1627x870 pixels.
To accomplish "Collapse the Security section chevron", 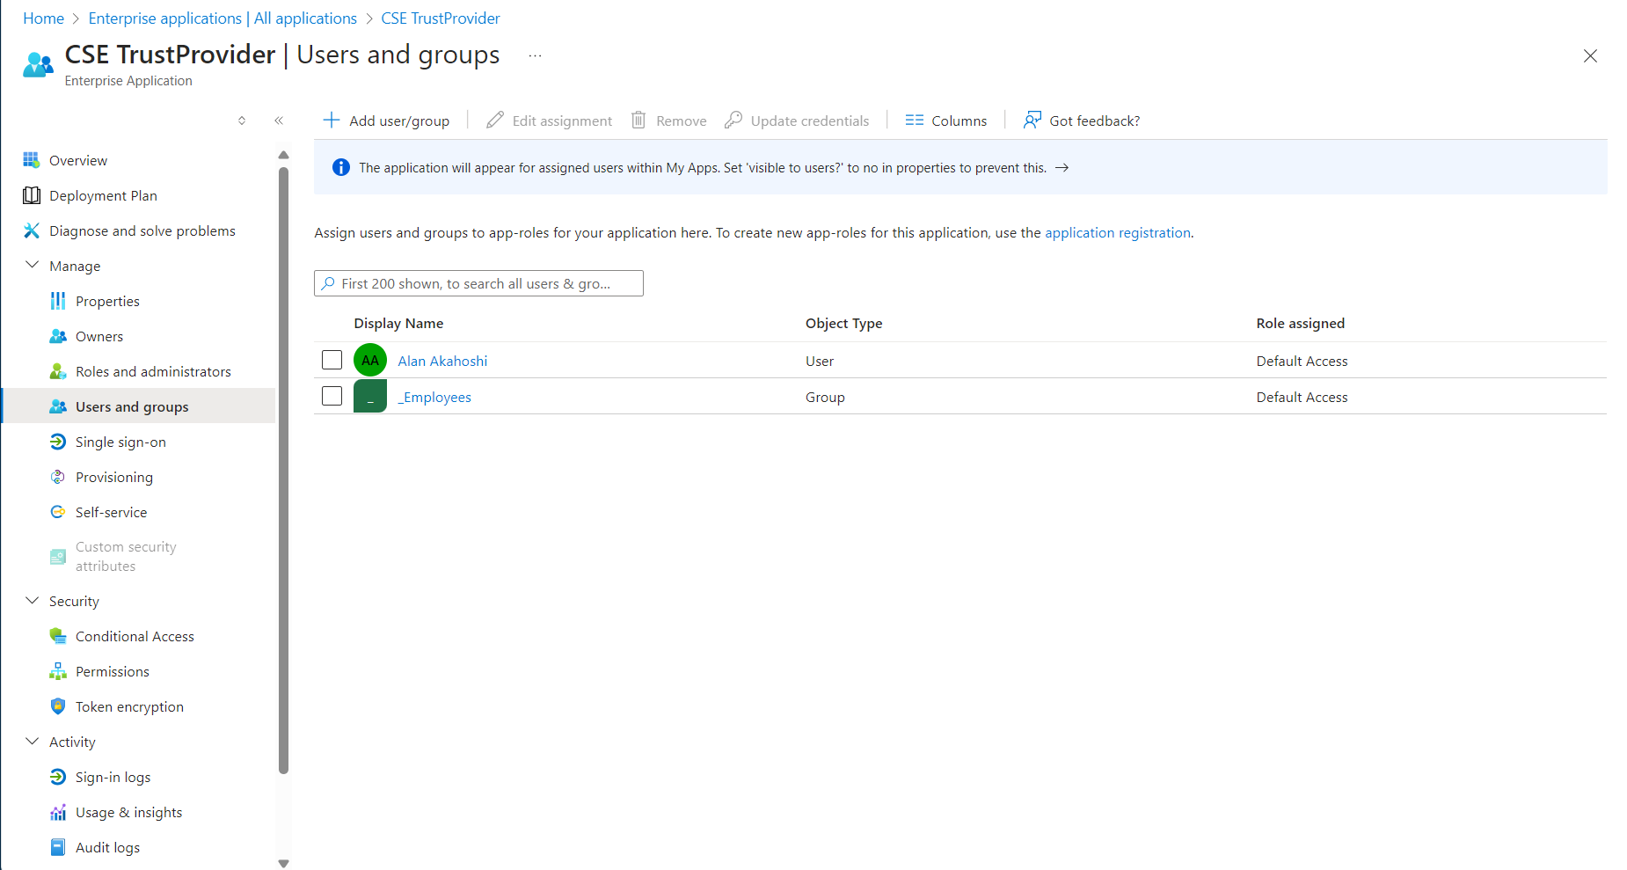I will tap(33, 601).
